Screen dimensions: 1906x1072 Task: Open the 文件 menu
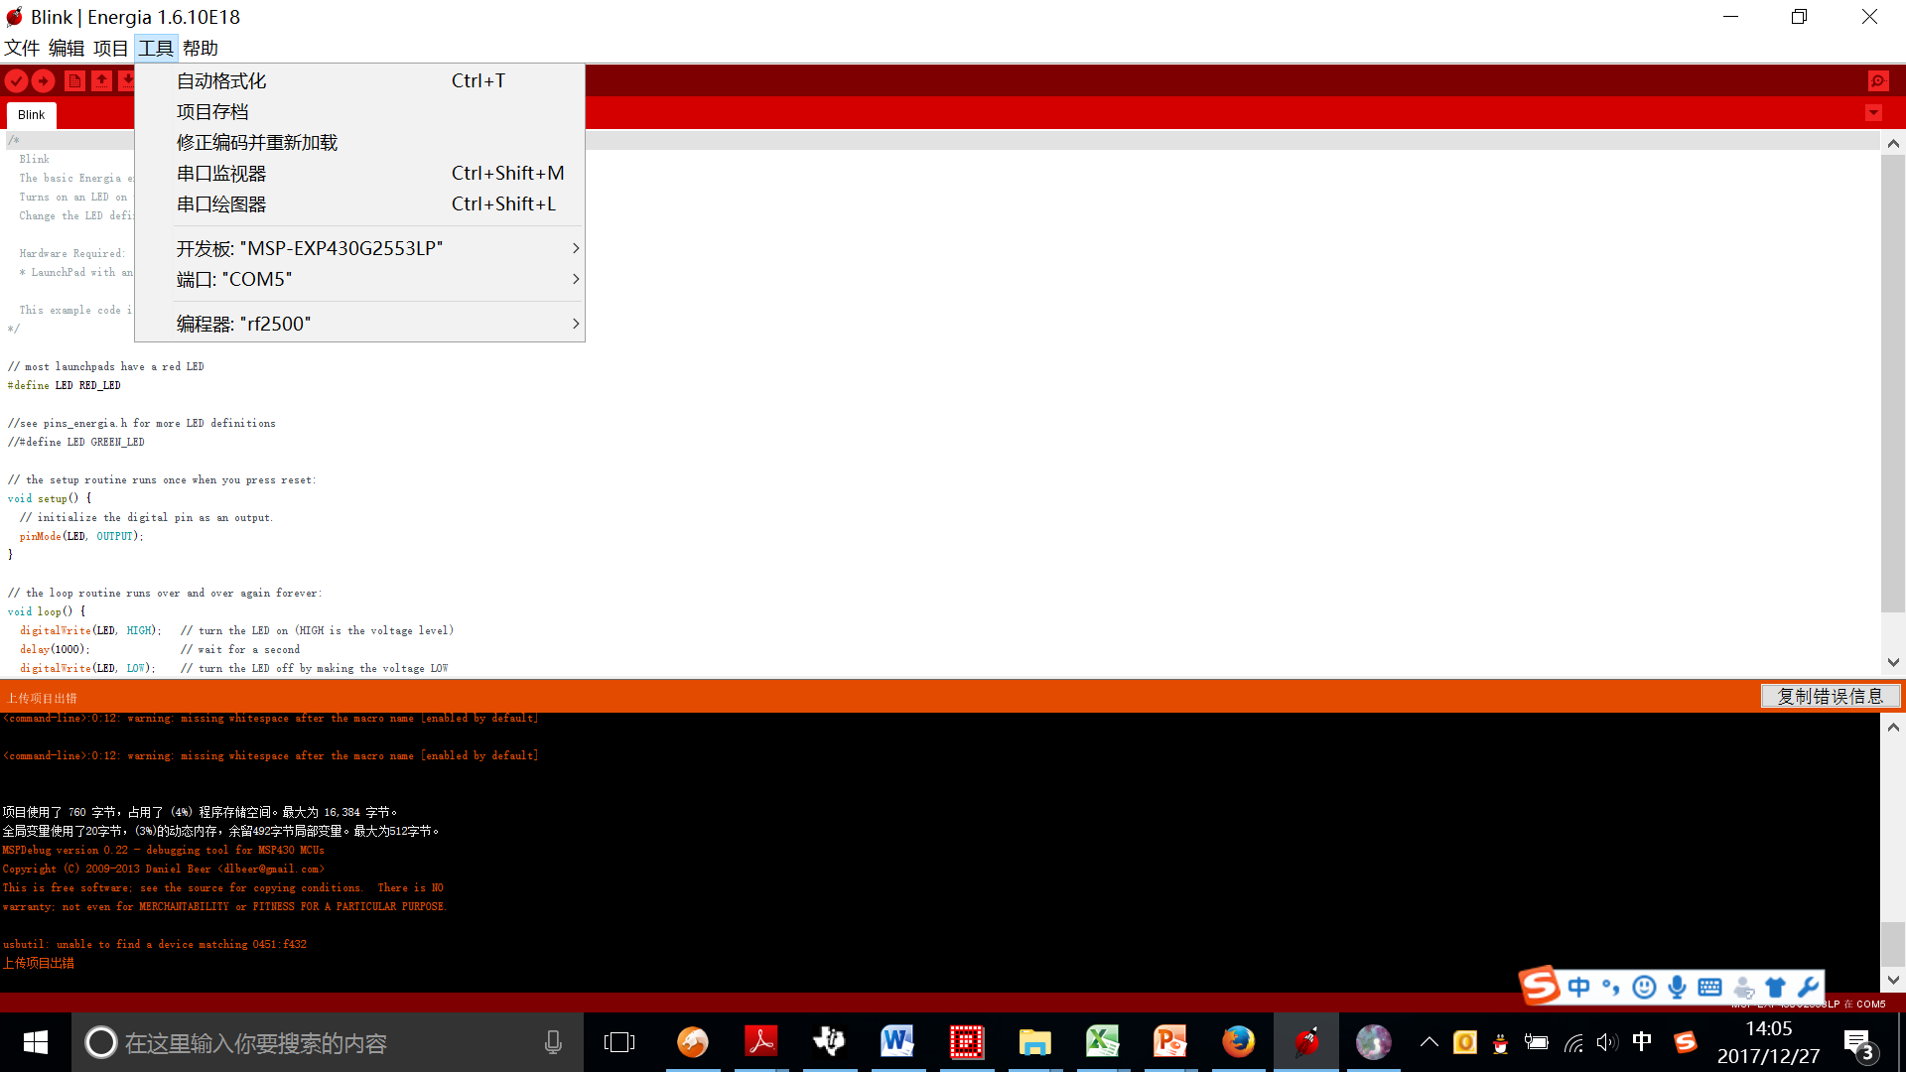click(22, 48)
